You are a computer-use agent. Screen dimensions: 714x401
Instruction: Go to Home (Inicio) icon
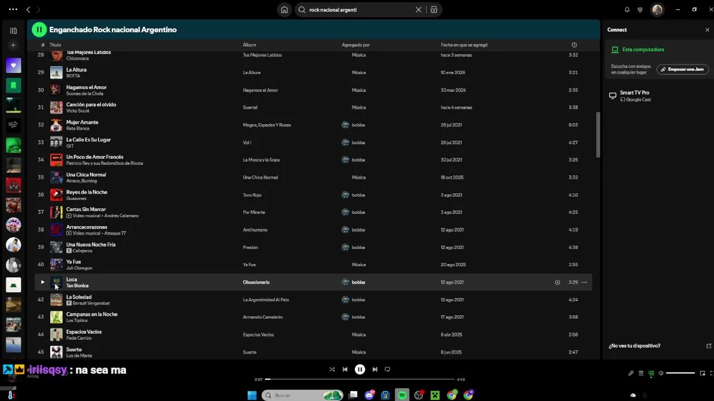pos(284,9)
